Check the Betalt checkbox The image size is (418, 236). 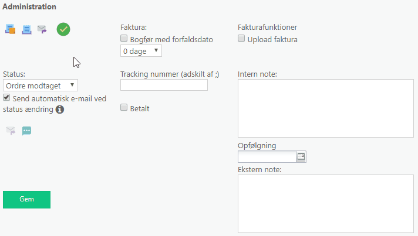click(124, 108)
